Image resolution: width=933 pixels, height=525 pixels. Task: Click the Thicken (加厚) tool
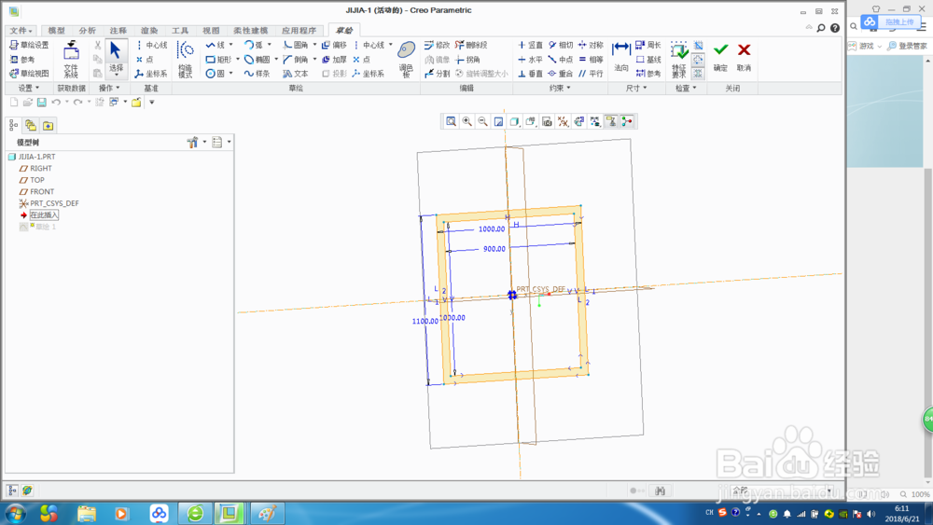coord(334,60)
